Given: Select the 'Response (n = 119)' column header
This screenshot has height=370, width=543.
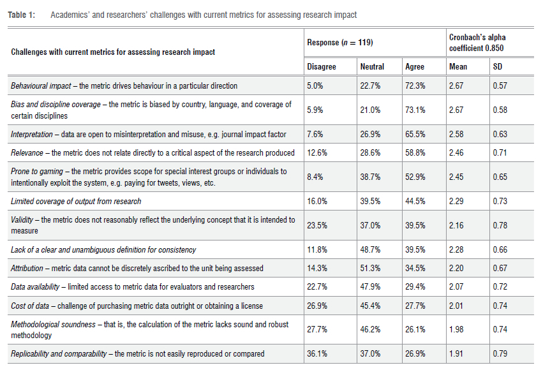Looking at the screenshot, I should pos(339,43).
